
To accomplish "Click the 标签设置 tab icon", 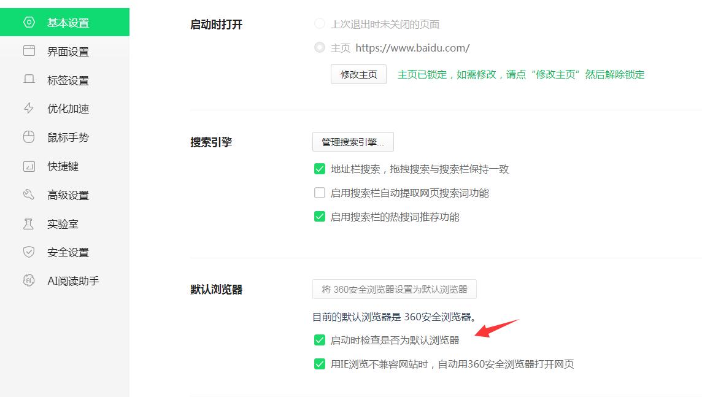I will point(29,79).
